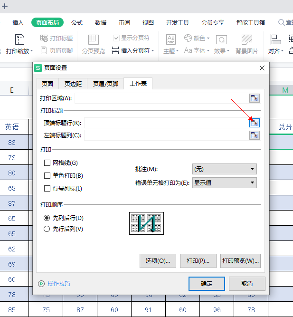
Task: Click the Theme (主题) icon
Action: point(171,39)
